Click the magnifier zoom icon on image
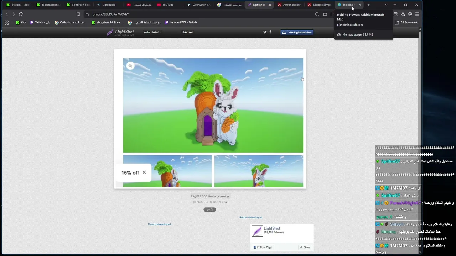Screen dimensions: 456x256 coord(130,65)
